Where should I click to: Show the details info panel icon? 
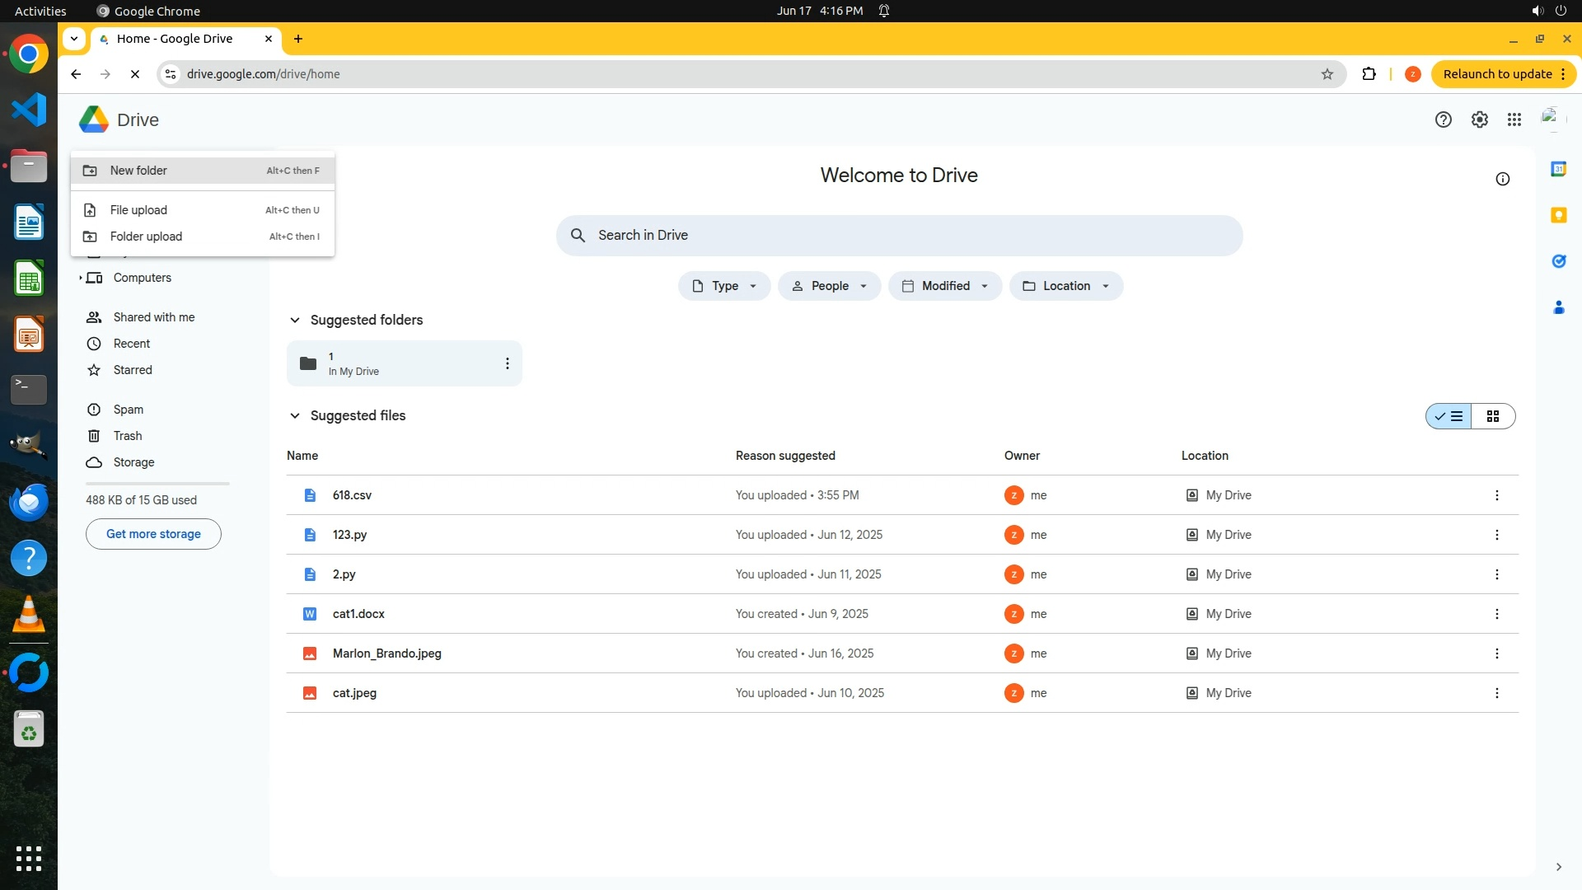[x=1502, y=179]
